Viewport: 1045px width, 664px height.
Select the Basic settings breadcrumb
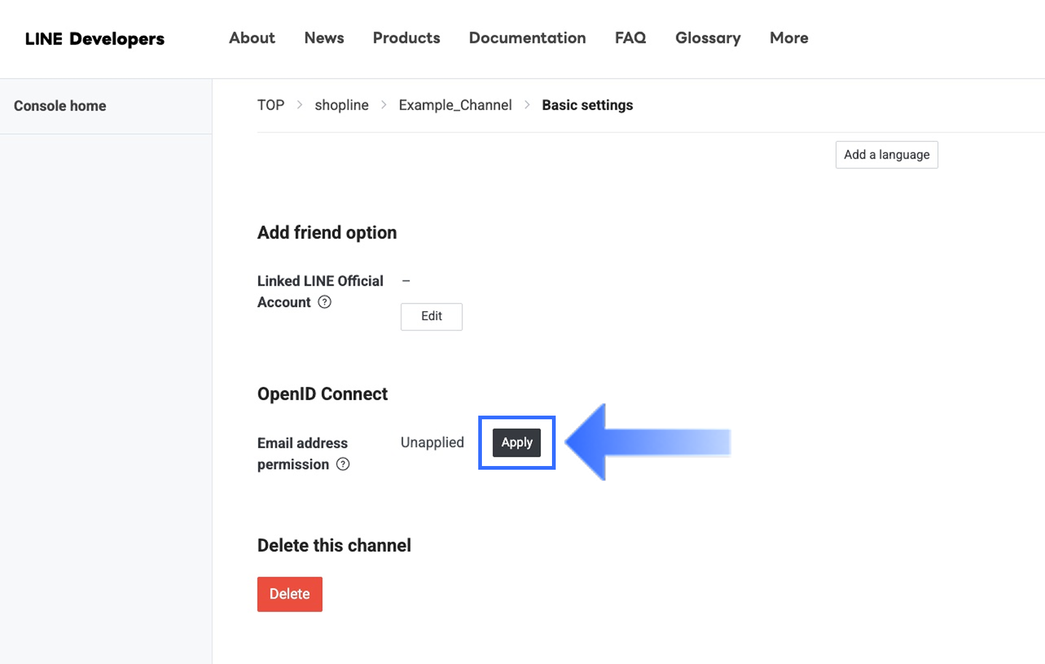587,105
